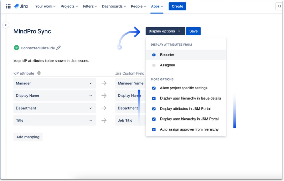Open the Projects menu
The height and width of the screenshot is (181, 284).
coord(69,6)
